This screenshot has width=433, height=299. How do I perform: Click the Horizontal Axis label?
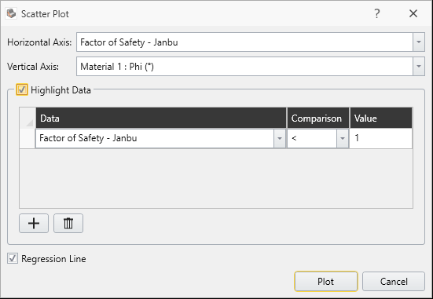click(39, 42)
